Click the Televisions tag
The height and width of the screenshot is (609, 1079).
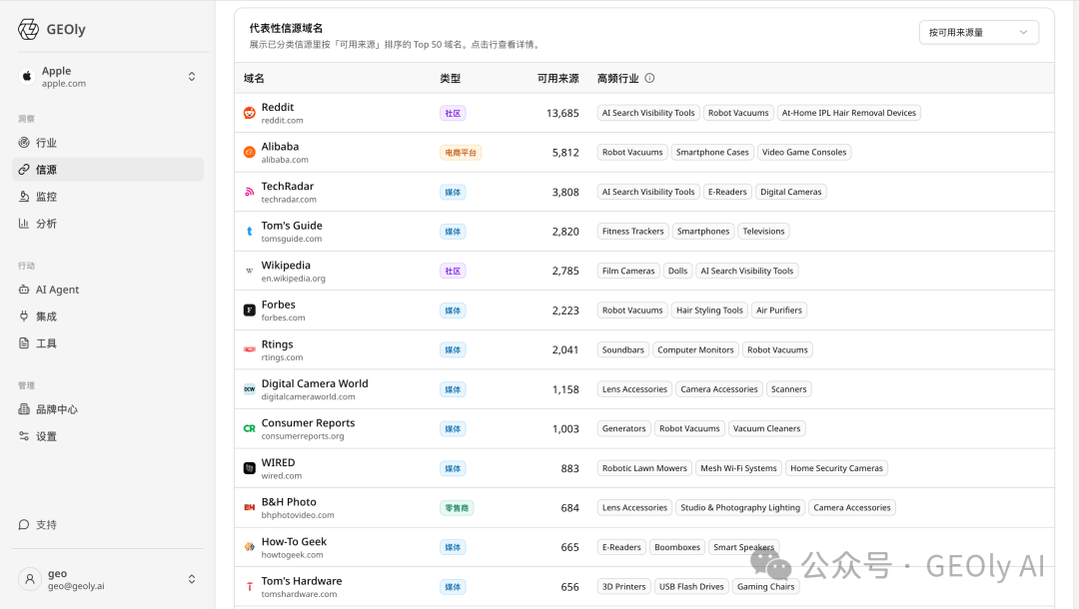click(x=763, y=231)
